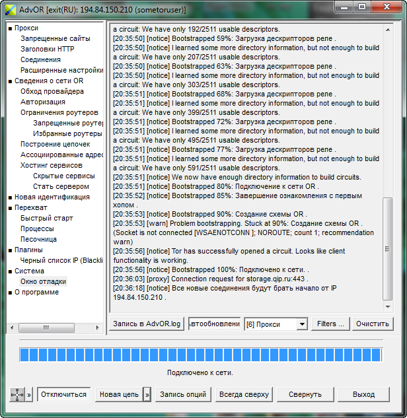Click the Запись в AdvOR.log button
Image resolution: width=407 pixels, height=418 pixels.
(x=147, y=324)
